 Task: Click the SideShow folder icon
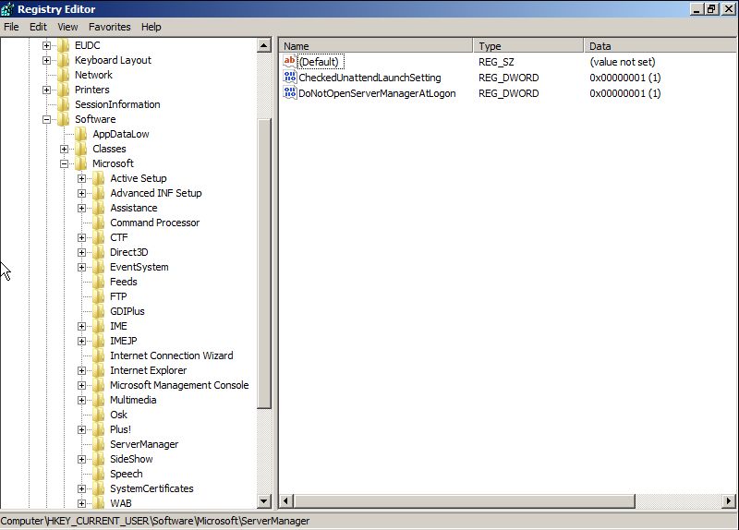point(99,459)
